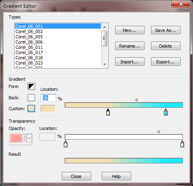
Task: Click the transparency midpoint diamond
Action: point(159,132)
